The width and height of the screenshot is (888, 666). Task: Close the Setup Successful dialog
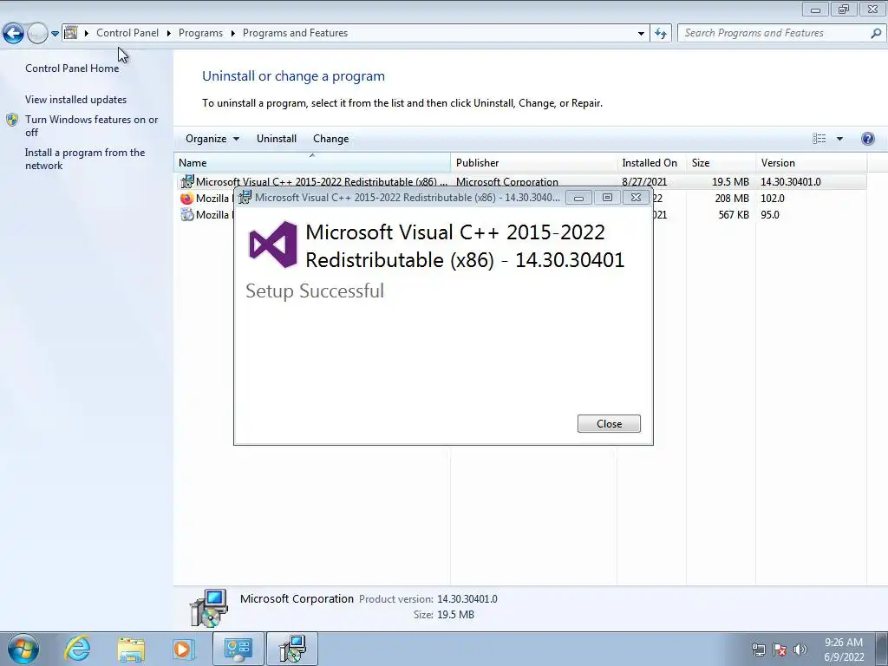pos(609,423)
